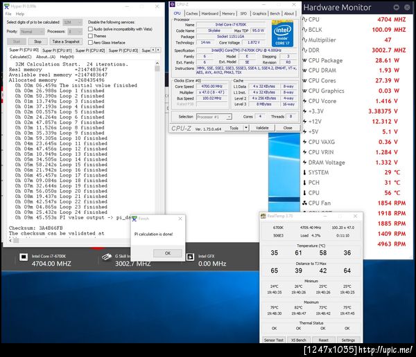Open the Priority dropdown in Hyper PI
416x357 pixels.
click(x=32, y=32)
